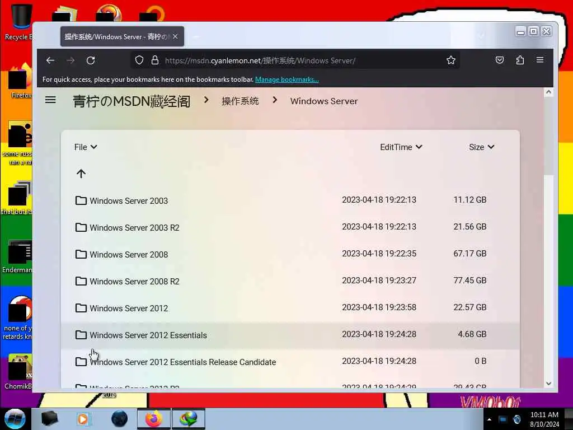Image resolution: width=573 pixels, height=430 pixels.
Task: Click the 67.17 GB size value
Action: point(470,254)
